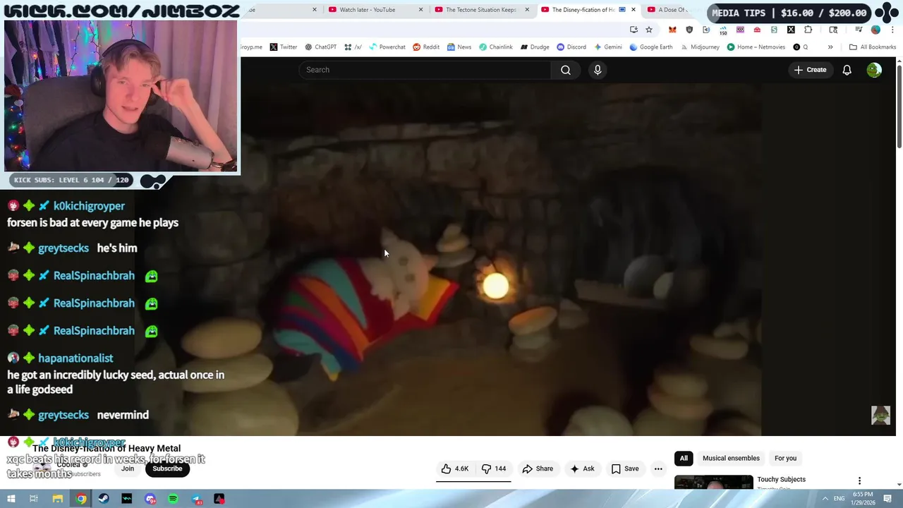The width and height of the screenshot is (903, 508).
Task: Click the Touchy Subjects video thumbnail
Action: click(x=713, y=482)
